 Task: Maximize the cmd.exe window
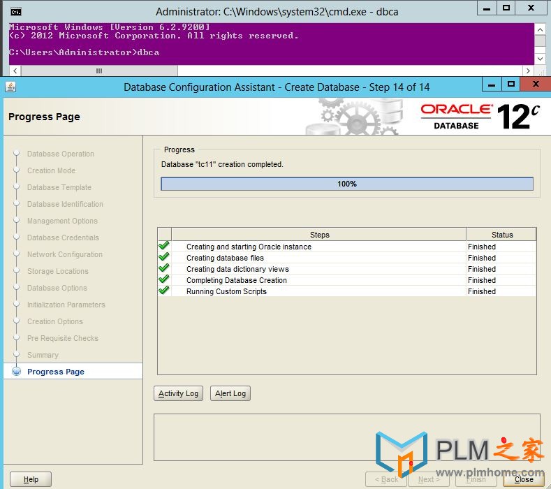tap(506, 8)
